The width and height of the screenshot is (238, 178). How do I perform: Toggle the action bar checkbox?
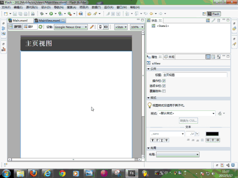point(164,81)
